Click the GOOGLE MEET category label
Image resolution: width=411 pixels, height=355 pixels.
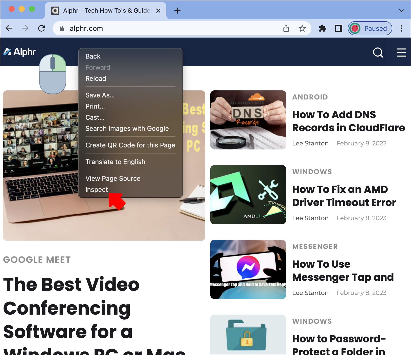coord(37,260)
